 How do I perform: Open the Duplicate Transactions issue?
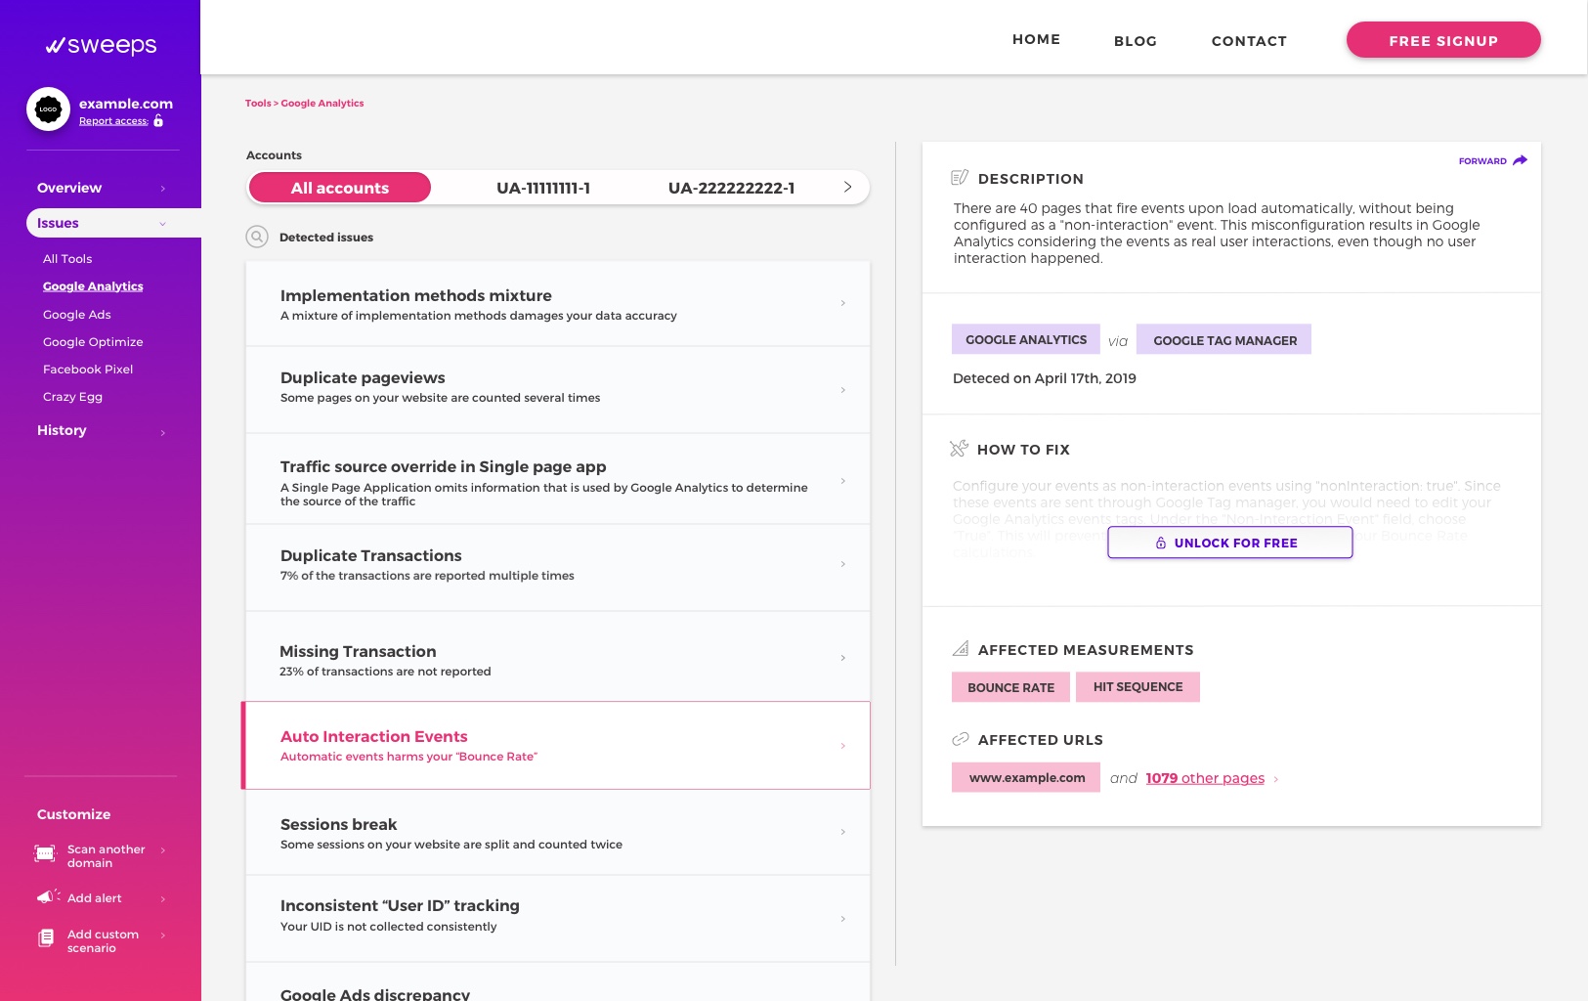[x=558, y=568]
